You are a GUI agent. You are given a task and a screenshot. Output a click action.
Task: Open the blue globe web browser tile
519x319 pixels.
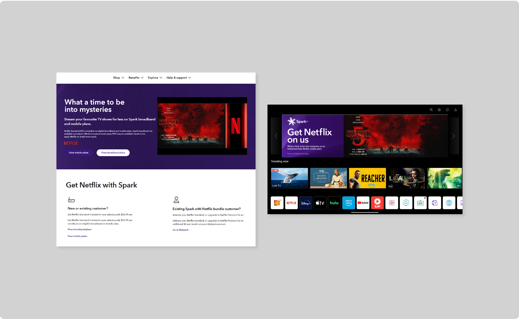449,203
